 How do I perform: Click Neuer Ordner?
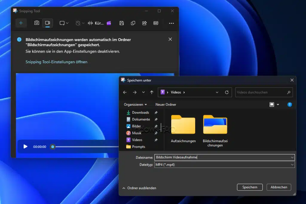166,105
